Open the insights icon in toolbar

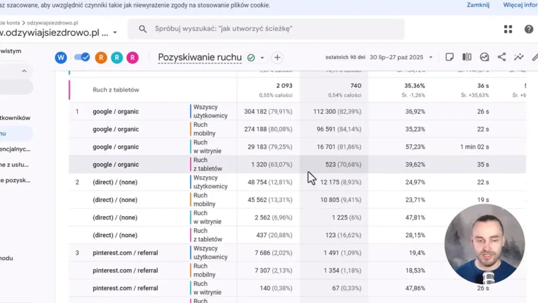484,57
